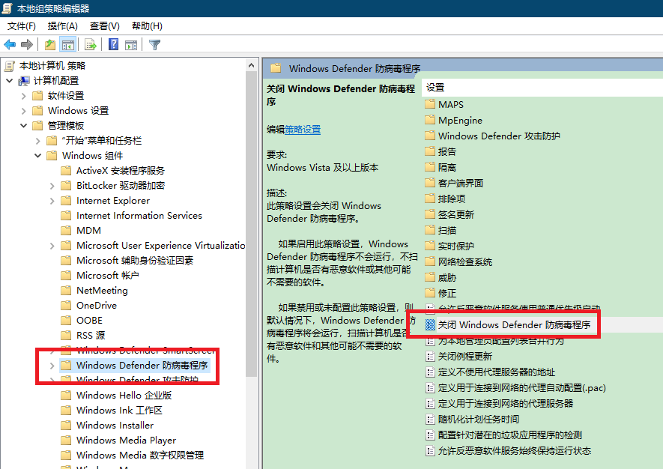Screen dimensions: 663x469
Task: Select Internet Information Services in the tree
Action: (139, 216)
